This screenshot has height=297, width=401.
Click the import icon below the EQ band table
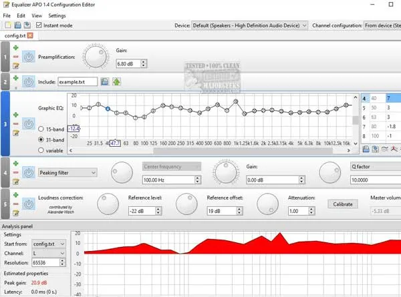[375, 149]
